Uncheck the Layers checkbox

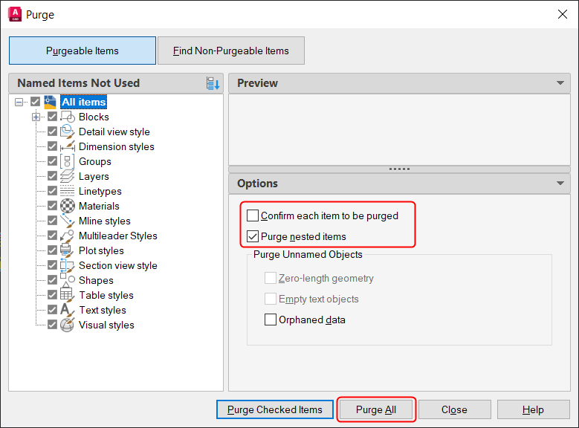click(53, 176)
